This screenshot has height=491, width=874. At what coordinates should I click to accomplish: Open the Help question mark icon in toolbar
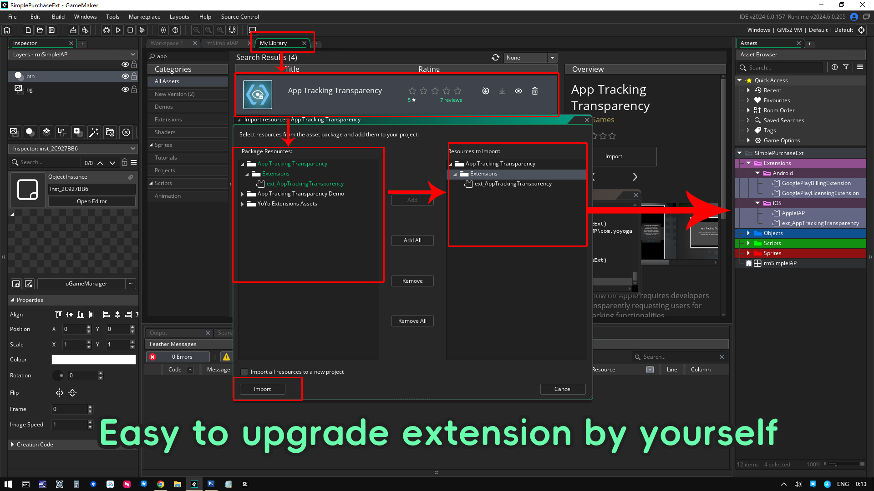pos(175,30)
